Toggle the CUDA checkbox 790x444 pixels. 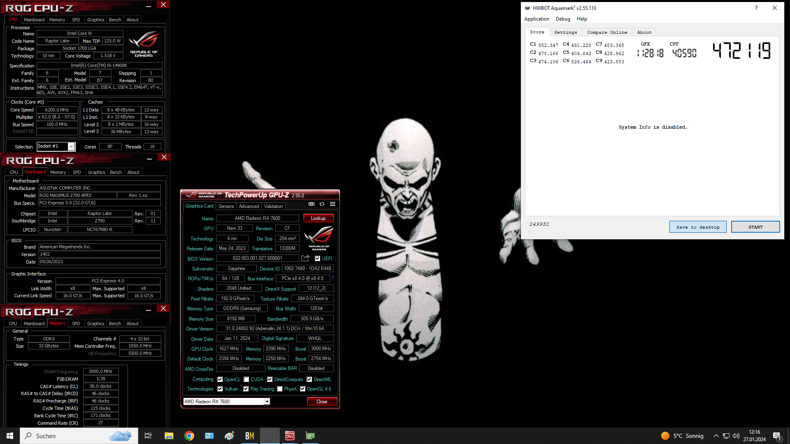click(x=246, y=379)
